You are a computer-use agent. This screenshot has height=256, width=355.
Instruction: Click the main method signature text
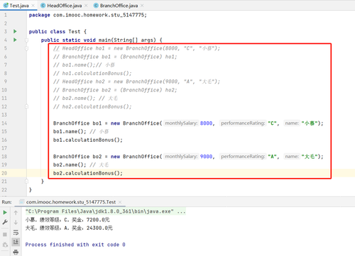[102, 40]
